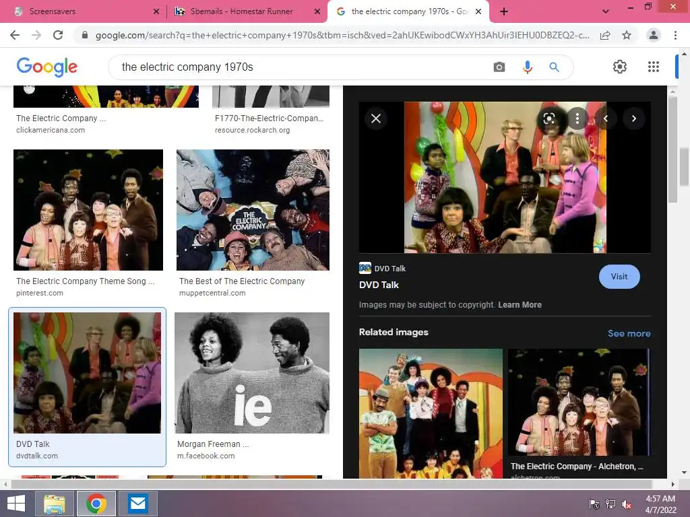Viewport: 690px width, 517px height.
Task: Bookmark this page with the star icon
Action: 627,35
